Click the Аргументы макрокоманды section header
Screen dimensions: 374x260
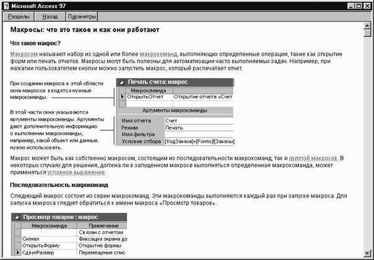(175, 111)
